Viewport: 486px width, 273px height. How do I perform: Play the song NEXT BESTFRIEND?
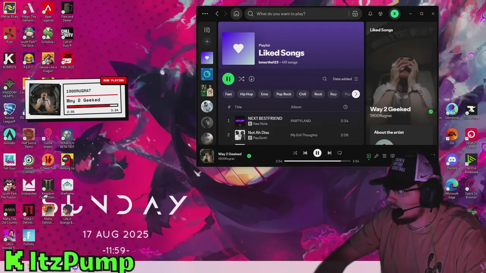265,118
